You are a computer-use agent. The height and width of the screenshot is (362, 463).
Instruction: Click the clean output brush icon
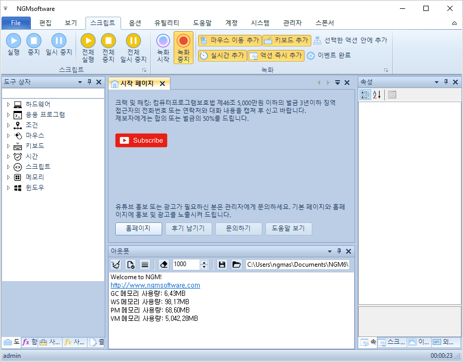[116, 265]
